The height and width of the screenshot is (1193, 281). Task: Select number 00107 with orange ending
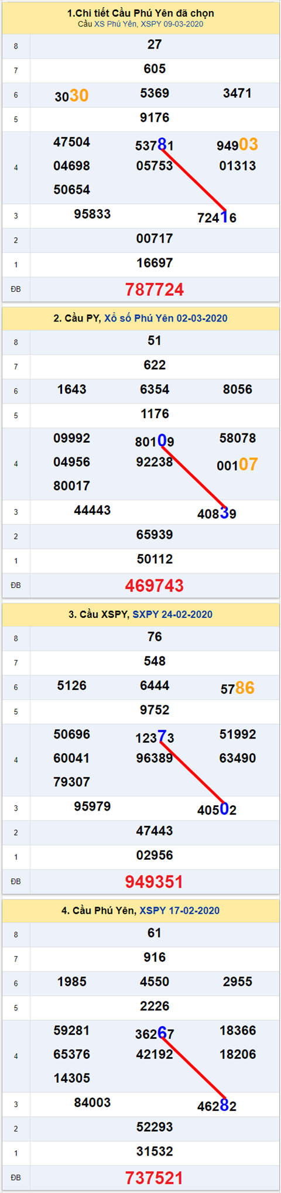click(237, 465)
